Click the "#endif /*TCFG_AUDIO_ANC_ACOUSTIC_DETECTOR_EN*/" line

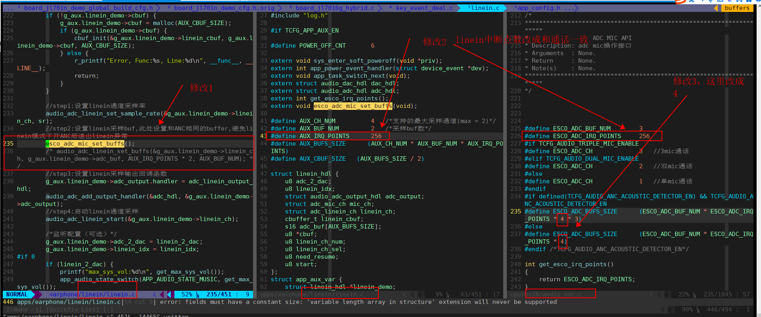point(606,249)
